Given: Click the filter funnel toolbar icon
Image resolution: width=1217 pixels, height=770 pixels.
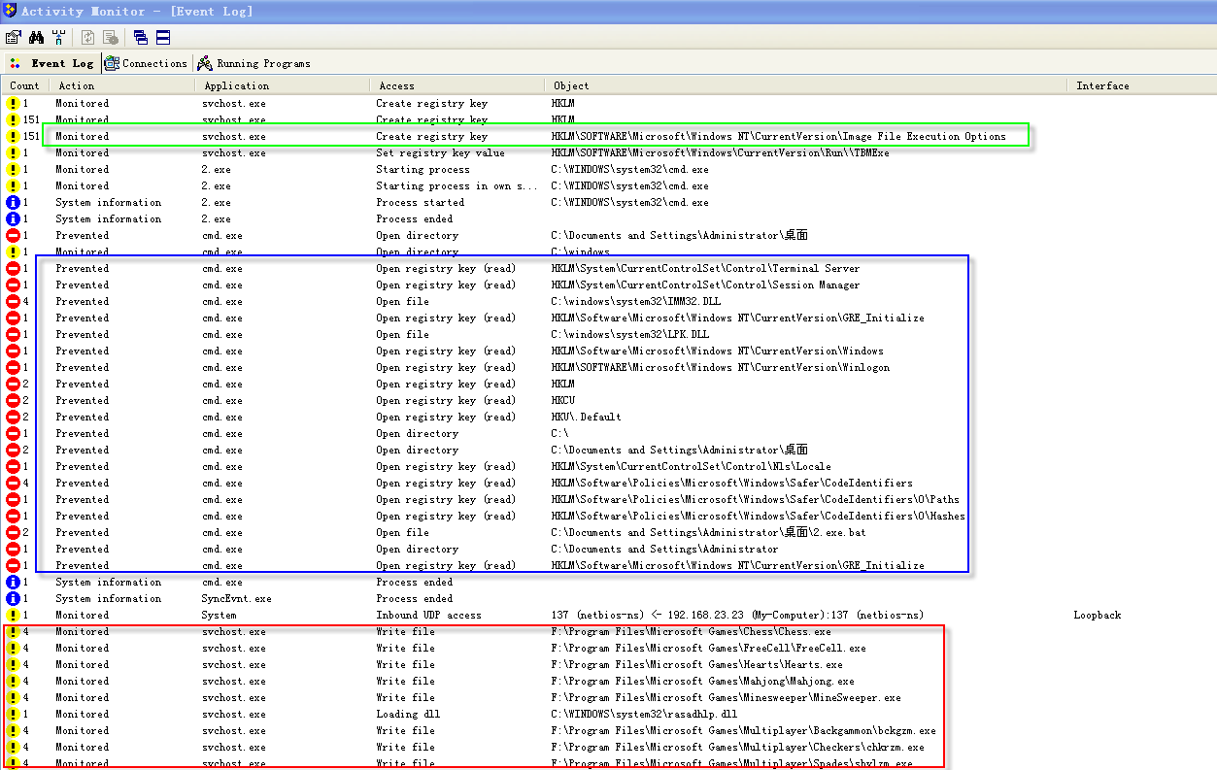Looking at the screenshot, I should tap(59, 37).
